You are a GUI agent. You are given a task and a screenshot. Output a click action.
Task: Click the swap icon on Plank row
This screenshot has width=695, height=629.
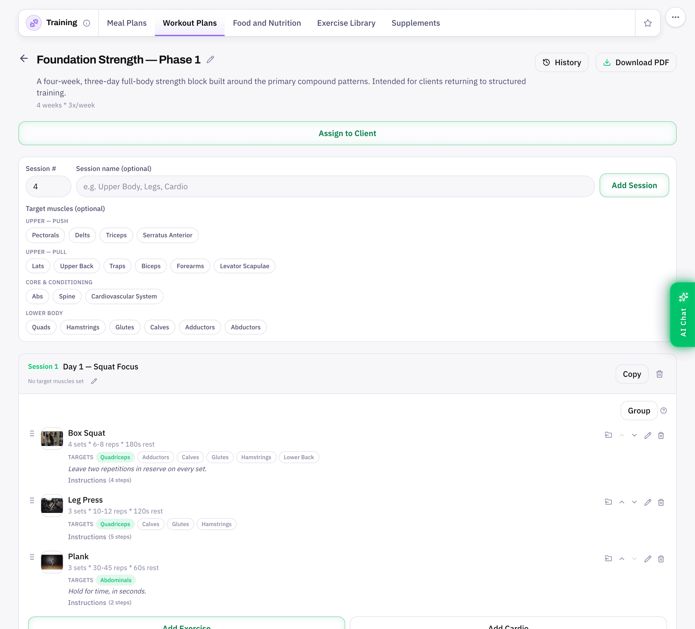pos(608,559)
